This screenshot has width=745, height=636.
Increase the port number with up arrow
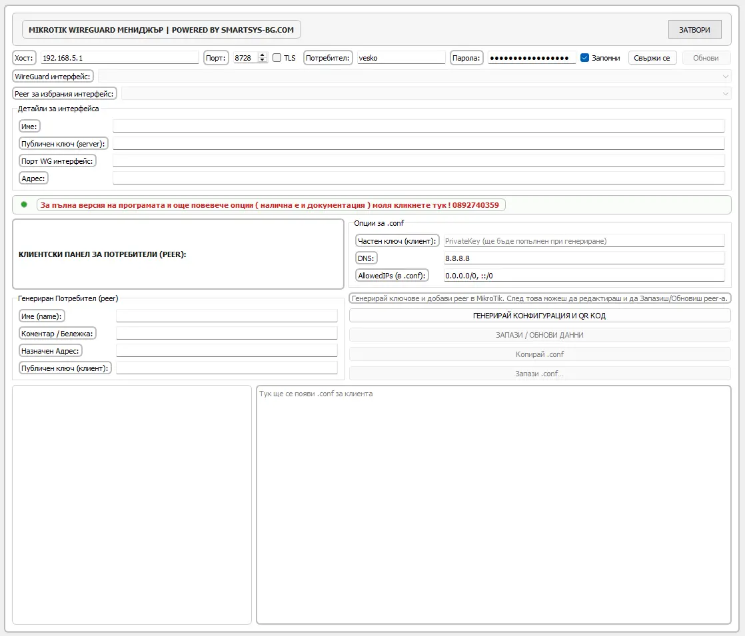point(262,55)
